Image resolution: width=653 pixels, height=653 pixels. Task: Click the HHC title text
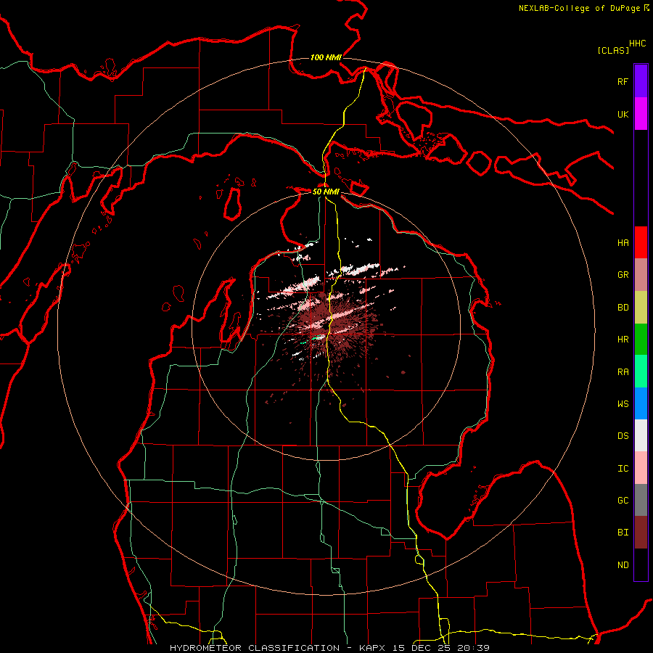click(x=638, y=44)
